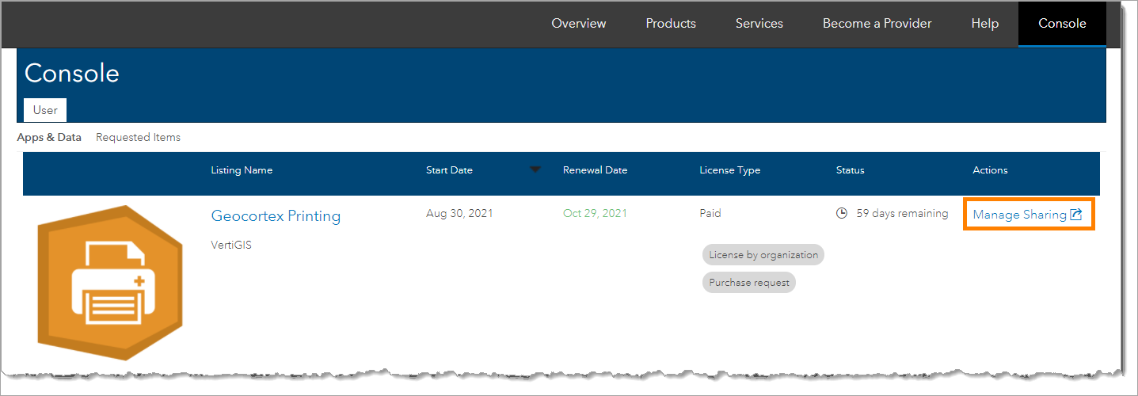This screenshot has height=396, width=1138.
Task: Click the Status column header
Action: pos(850,170)
